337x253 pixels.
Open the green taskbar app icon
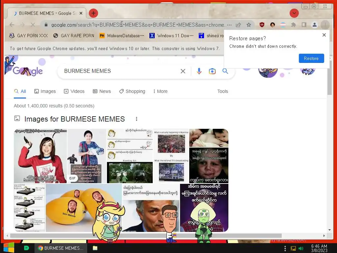tap(26, 248)
